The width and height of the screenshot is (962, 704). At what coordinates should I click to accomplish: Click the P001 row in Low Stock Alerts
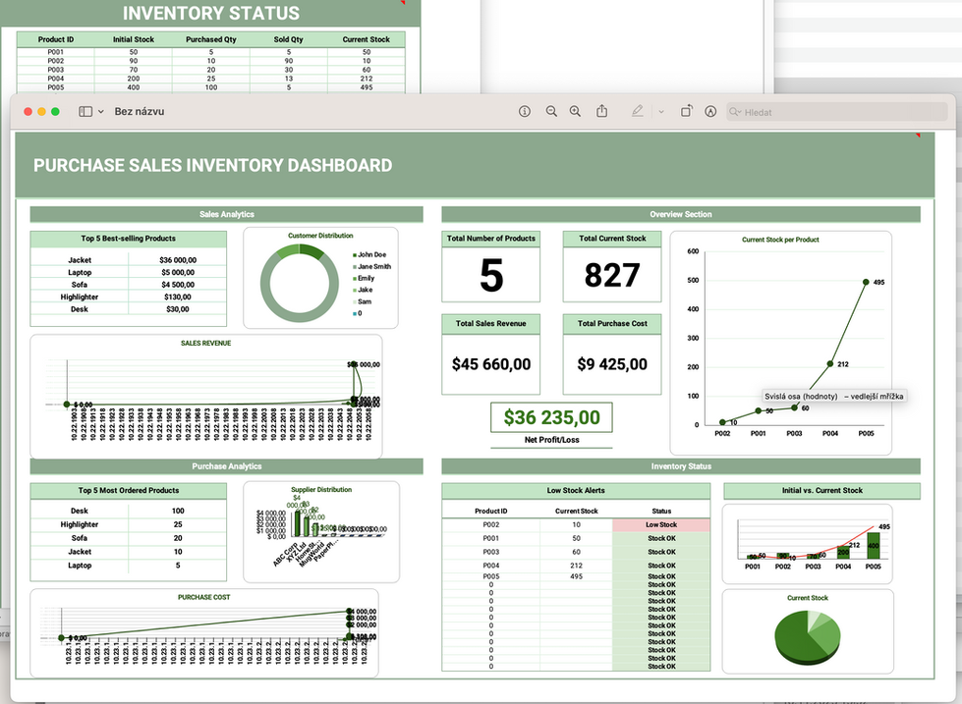(576, 538)
